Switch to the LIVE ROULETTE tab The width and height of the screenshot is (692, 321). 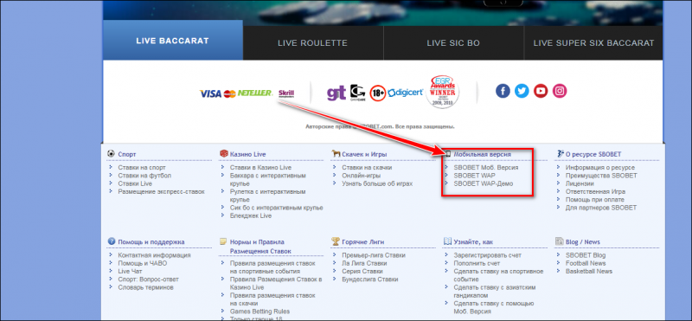[x=312, y=43]
